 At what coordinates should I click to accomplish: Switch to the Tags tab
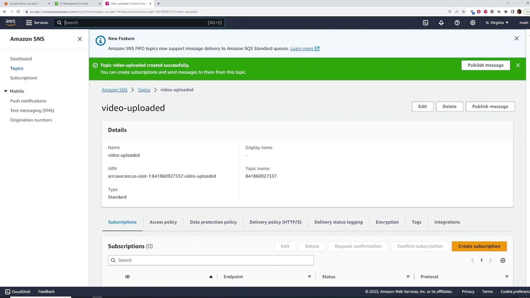point(417,222)
